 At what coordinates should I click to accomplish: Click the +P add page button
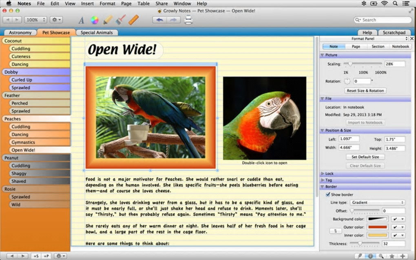click(46, 256)
